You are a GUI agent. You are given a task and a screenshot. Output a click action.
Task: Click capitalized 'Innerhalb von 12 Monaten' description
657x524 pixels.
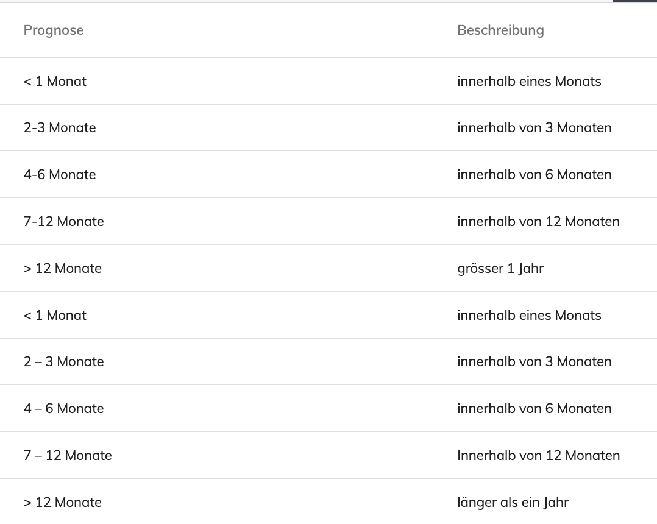click(x=538, y=456)
